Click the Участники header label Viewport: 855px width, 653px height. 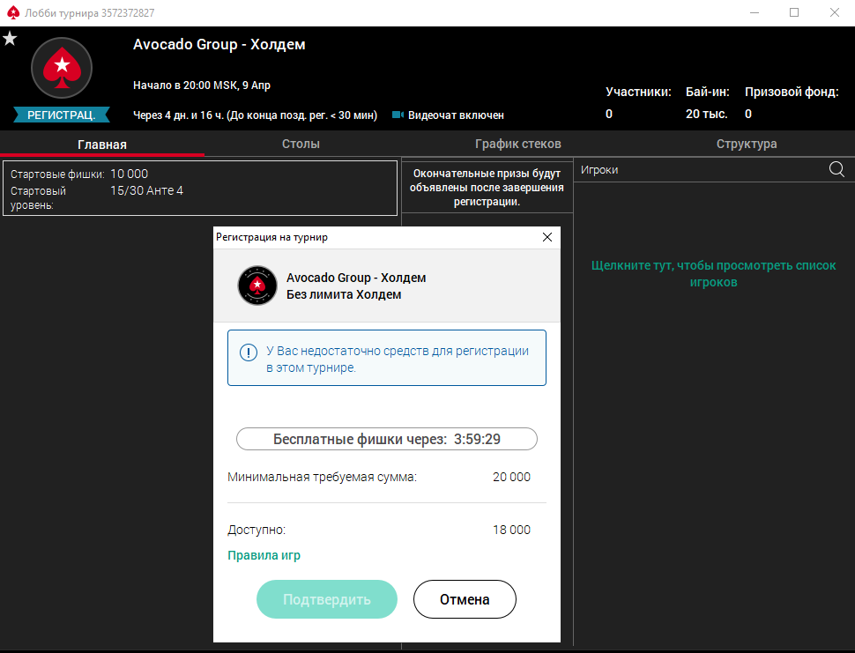(x=638, y=93)
